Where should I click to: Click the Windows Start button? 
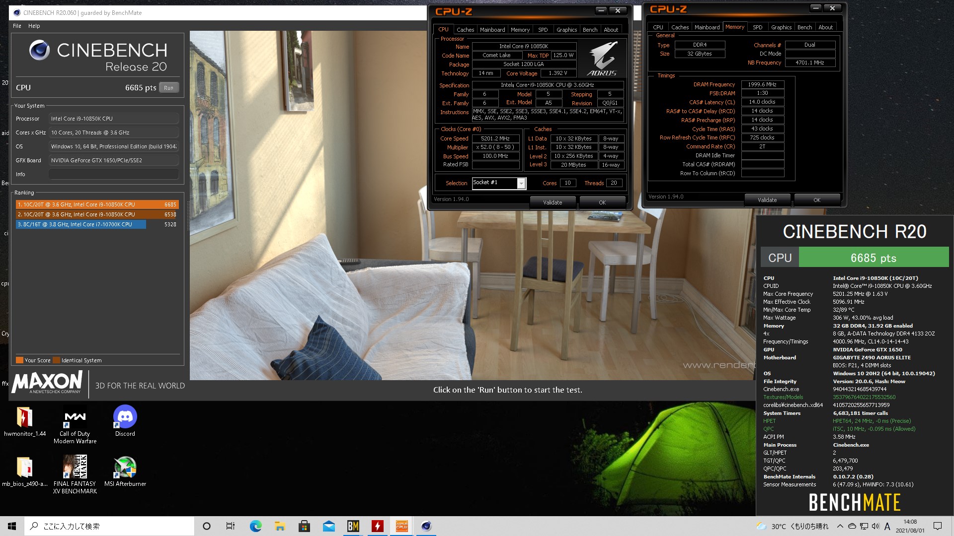[12, 526]
